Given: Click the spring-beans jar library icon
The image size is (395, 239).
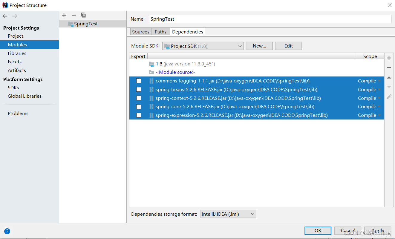Looking at the screenshot, I should [151, 90].
